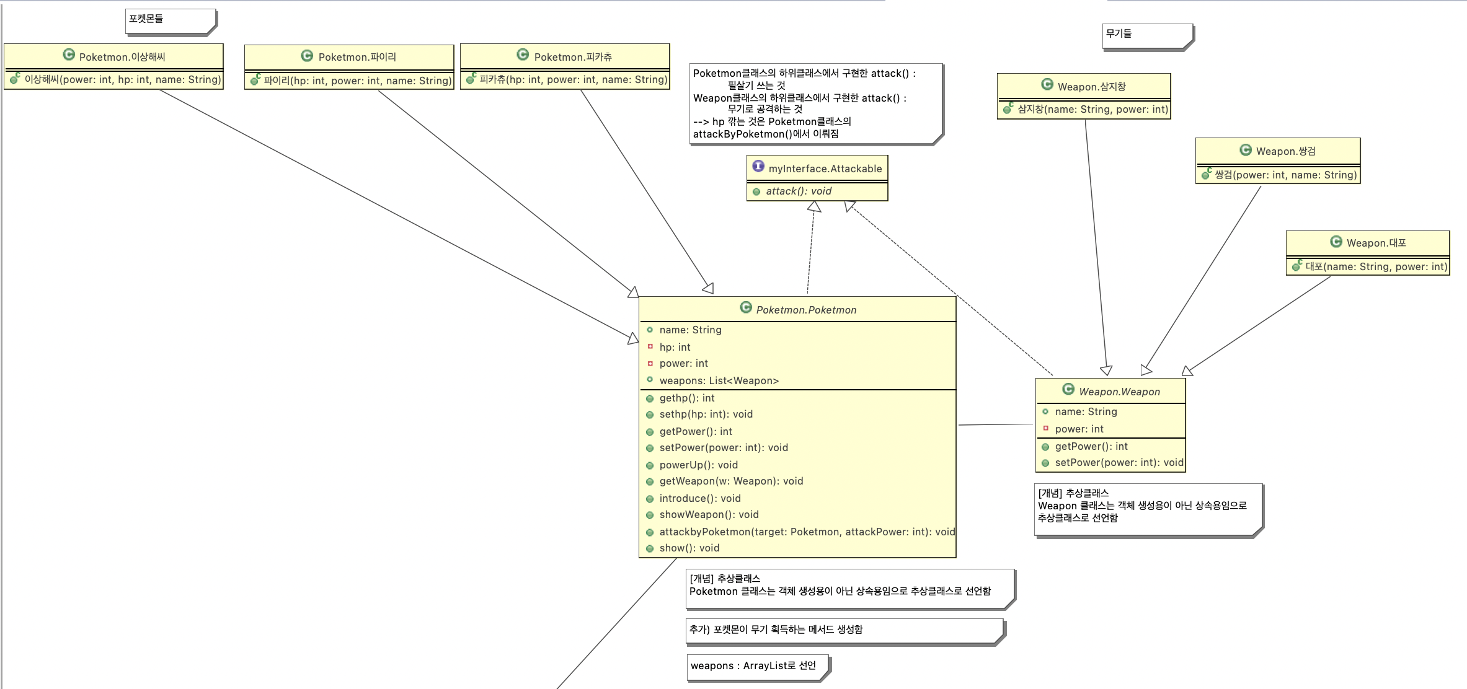Select the 포켓몬들 note box

[171, 22]
